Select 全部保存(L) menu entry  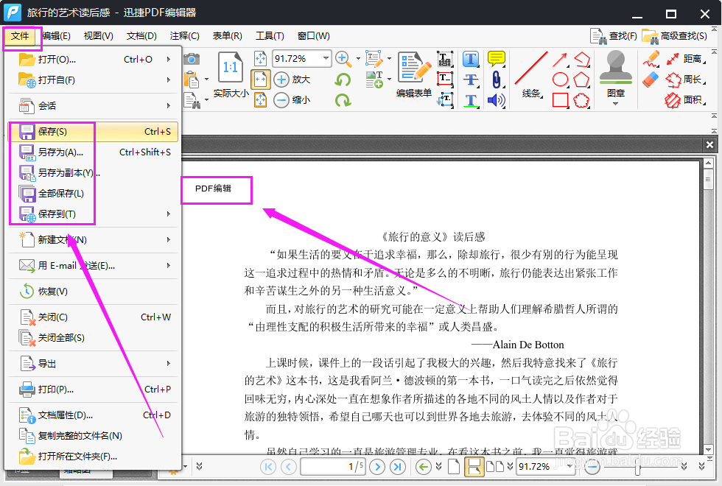[x=93, y=193]
